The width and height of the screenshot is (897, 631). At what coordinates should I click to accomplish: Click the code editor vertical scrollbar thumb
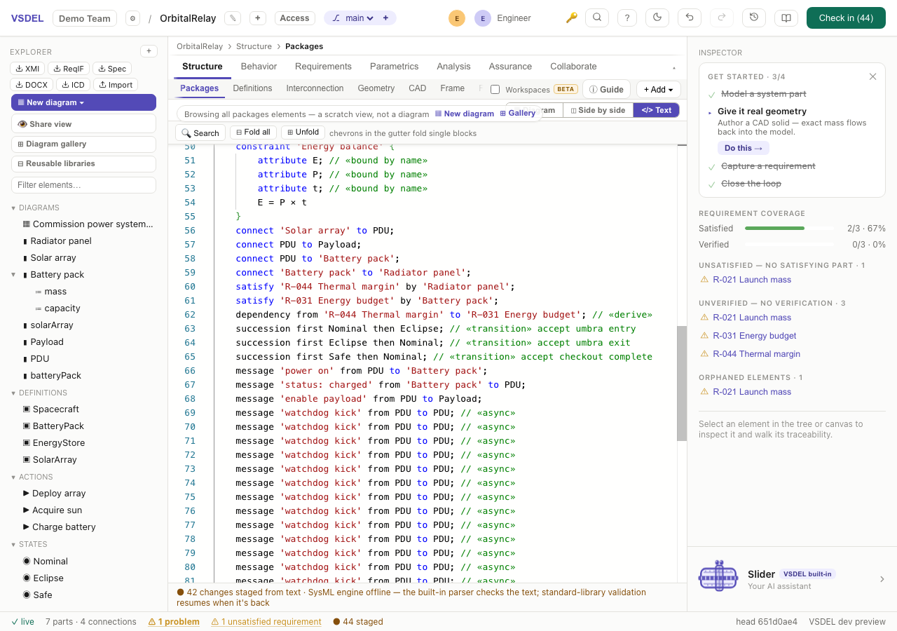click(x=682, y=384)
